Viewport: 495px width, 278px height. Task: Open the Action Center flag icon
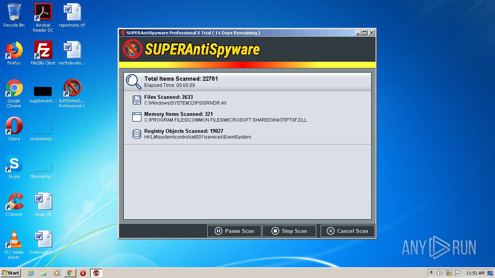point(458,273)
